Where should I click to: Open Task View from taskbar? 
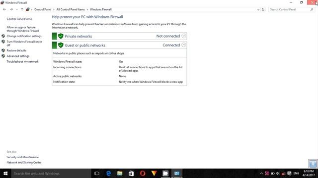click(97, 174)
